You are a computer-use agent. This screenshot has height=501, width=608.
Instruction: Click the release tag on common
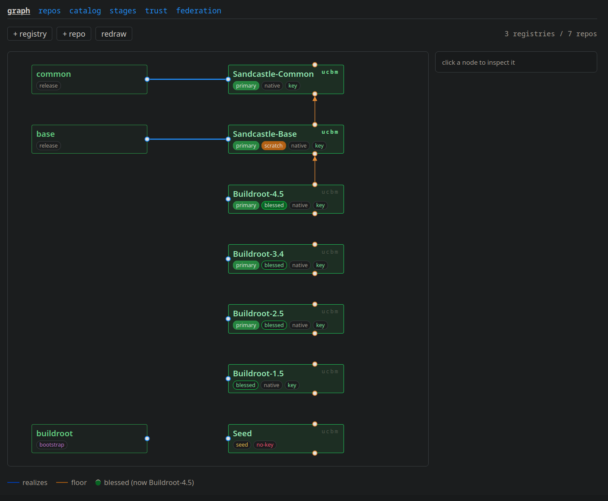tap(48, 86)
